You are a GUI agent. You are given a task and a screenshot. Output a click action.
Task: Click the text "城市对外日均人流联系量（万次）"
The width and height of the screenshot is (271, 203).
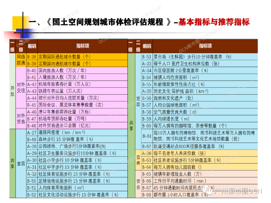click(x=69, y=98)
